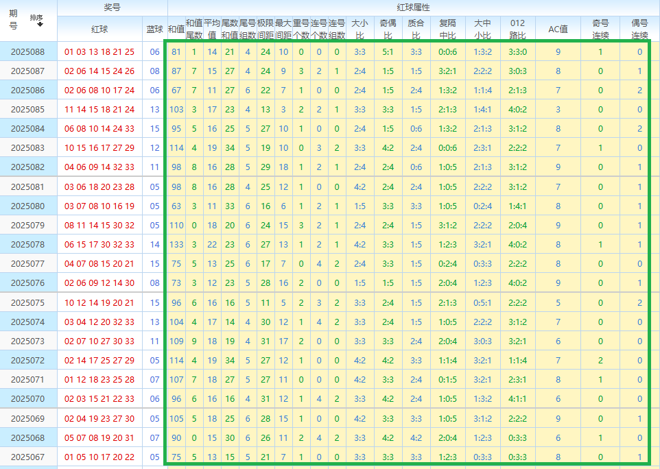Click the 复隔中比 column header
The image size is (660, 469).
(x=448, y=29)
